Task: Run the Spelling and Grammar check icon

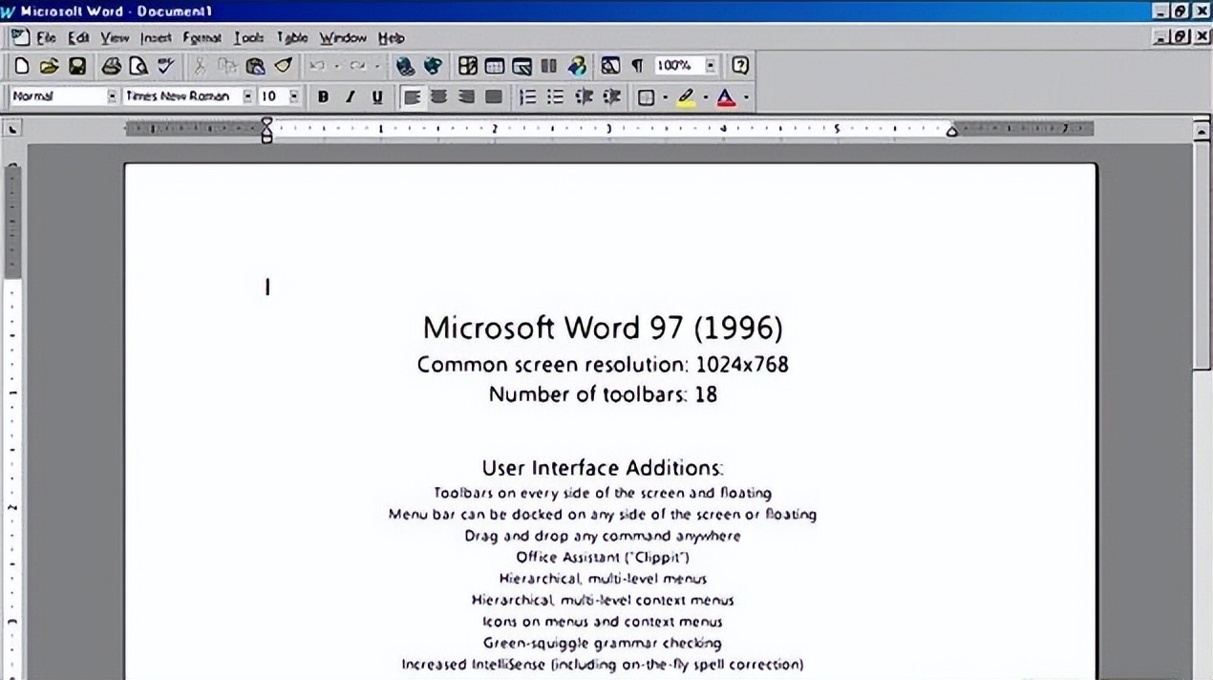Action: [166, 67]
